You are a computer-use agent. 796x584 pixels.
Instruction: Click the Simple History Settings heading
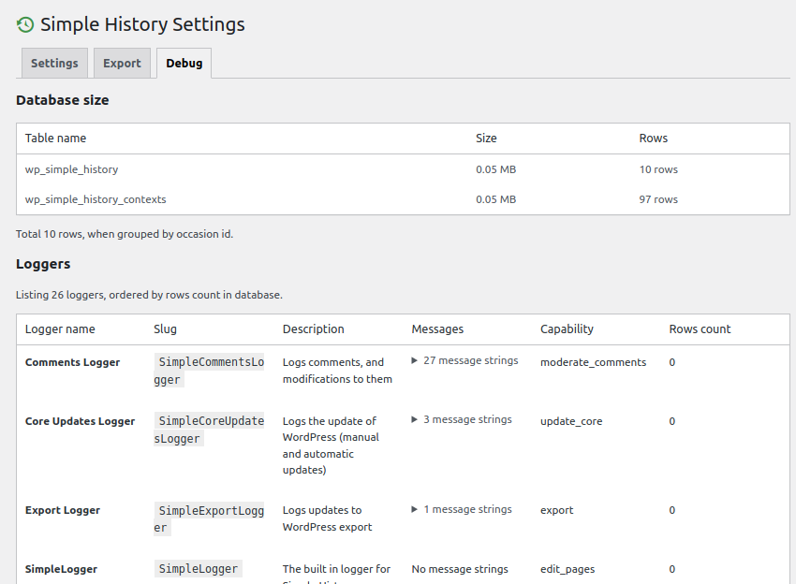(142, 24)
